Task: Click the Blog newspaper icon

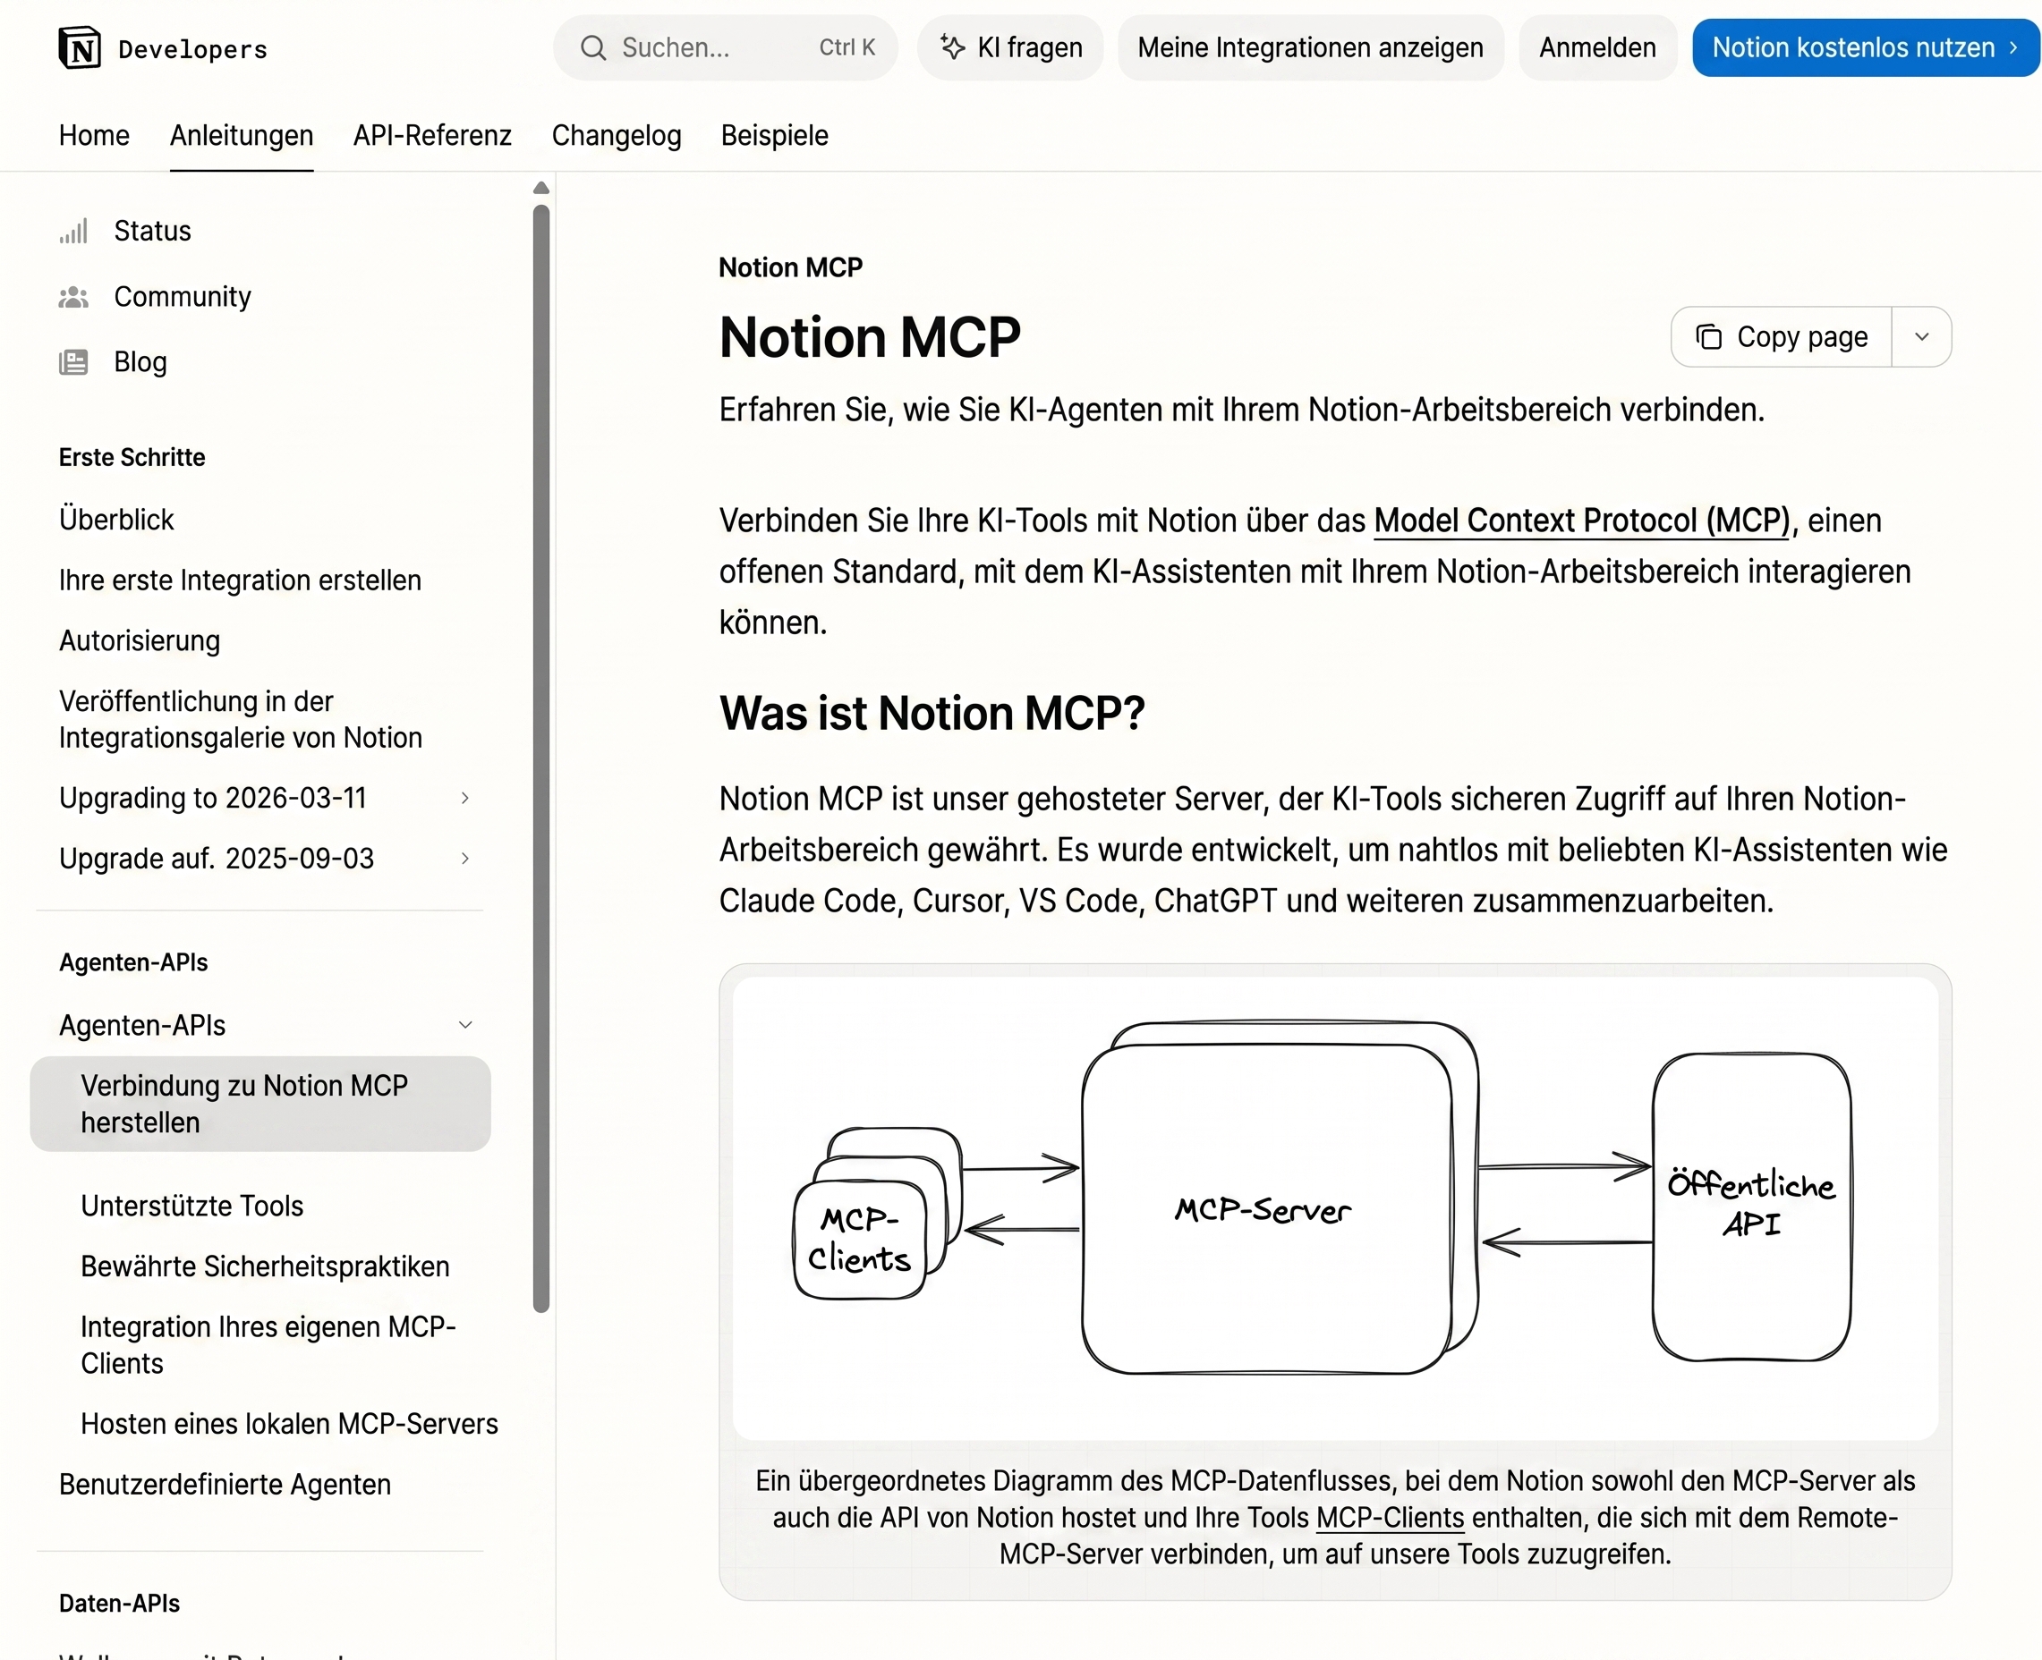Action: (73, 362)
